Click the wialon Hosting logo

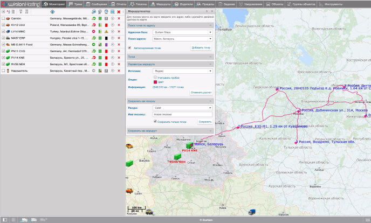[21, 4]
